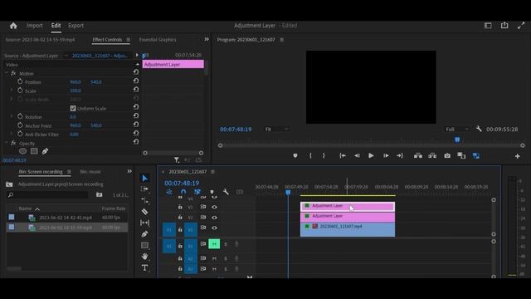
Task: Toggle V2 track output eye
Action: coord(214,218)
